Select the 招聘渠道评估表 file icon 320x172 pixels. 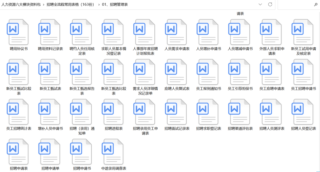pyautogui.click(x=239, y=112)
